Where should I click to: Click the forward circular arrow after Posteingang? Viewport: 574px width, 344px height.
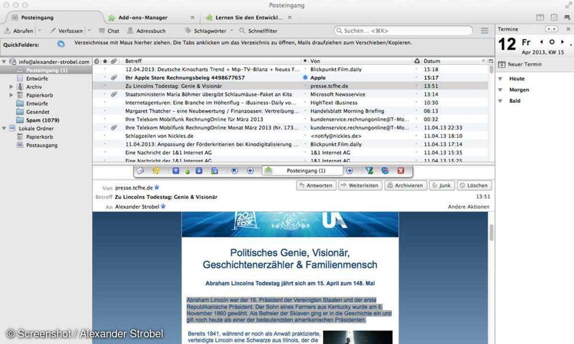349,171
